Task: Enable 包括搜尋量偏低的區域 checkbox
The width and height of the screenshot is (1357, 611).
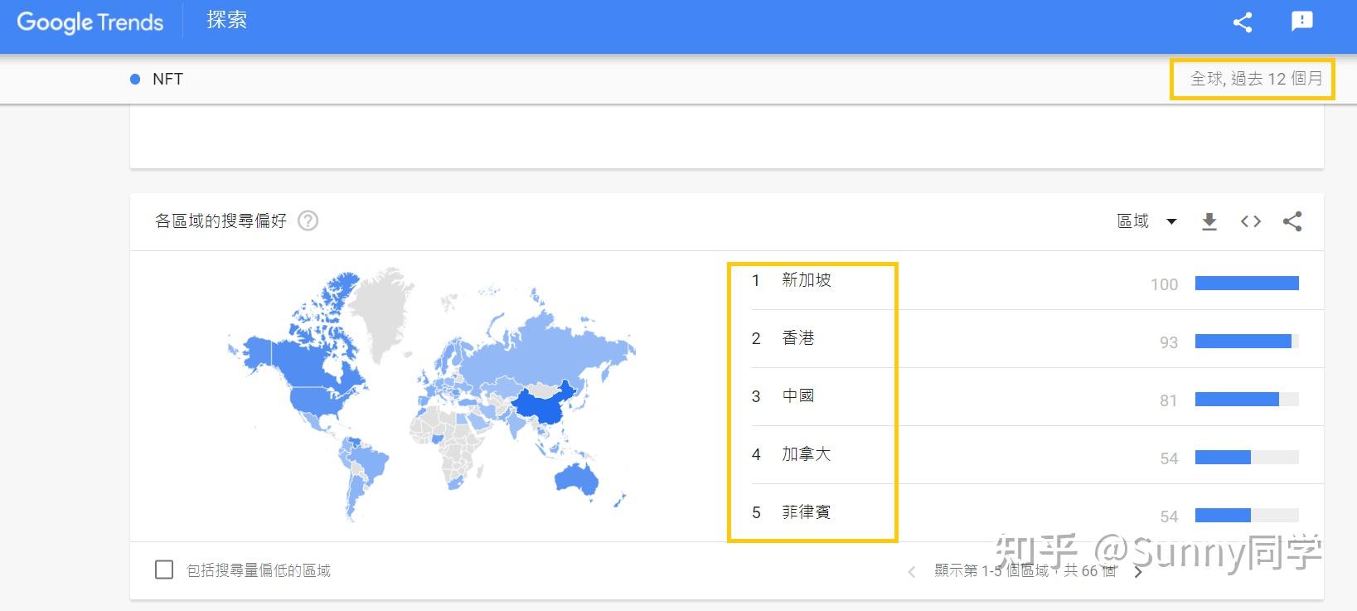Action: [x=164, y=570]
